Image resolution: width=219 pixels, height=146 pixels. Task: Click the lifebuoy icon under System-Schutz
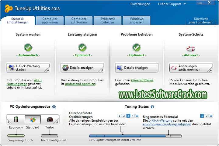click(x=191, y=48)
